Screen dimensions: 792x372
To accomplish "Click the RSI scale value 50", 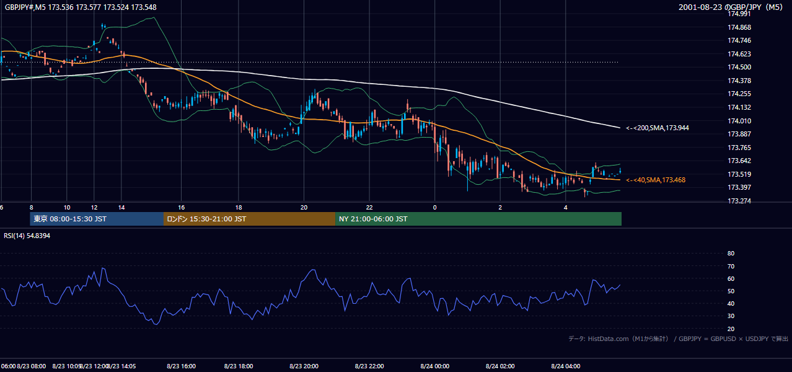I will (x=731, y=291).
